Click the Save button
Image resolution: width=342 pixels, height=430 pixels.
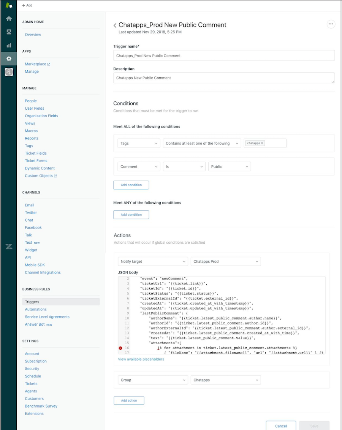[x=314, y=426]
